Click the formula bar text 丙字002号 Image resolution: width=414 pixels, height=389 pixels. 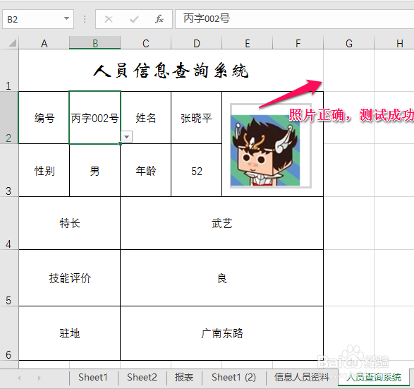(x=207, y=18)
